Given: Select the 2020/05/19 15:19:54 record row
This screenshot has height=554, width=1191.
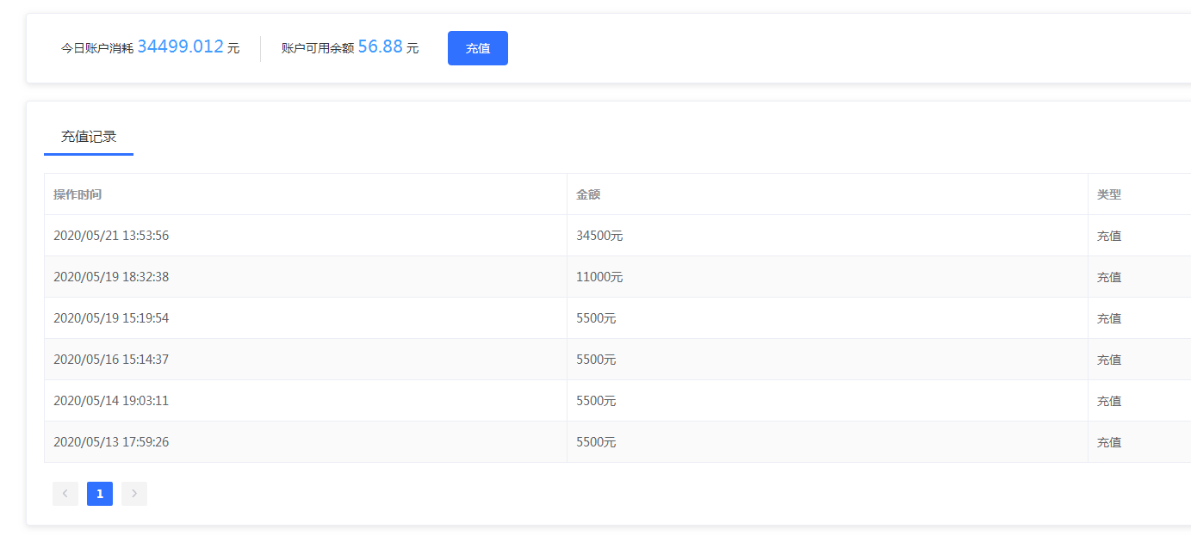Looking at the screenshot, I should 111,318.
